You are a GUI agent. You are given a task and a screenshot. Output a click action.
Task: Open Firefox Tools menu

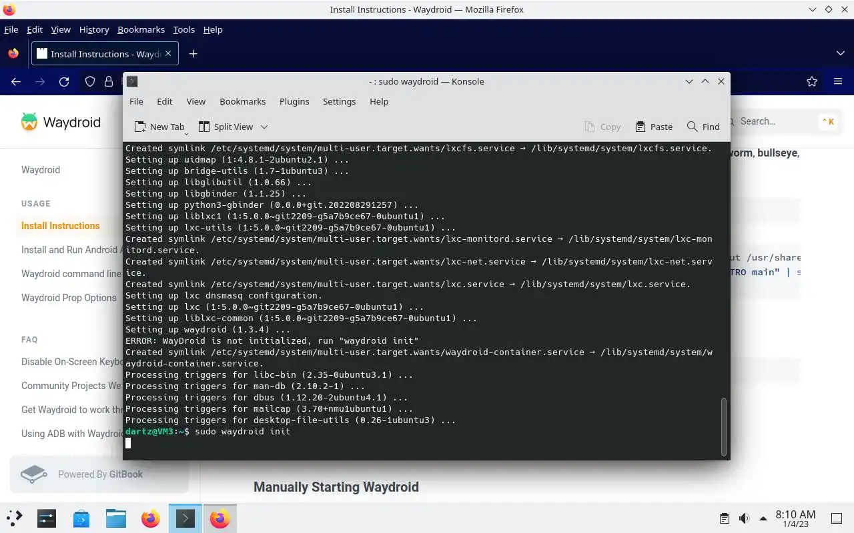[183, 29]
